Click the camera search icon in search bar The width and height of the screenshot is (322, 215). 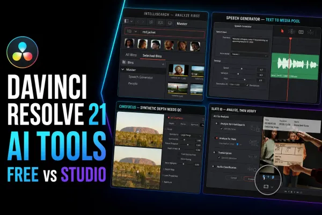tap(129, 31)
